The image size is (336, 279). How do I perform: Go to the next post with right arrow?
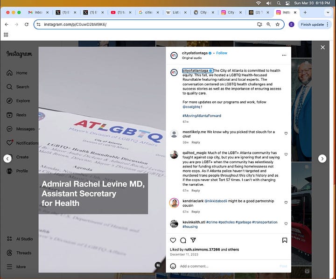point(322,159)
